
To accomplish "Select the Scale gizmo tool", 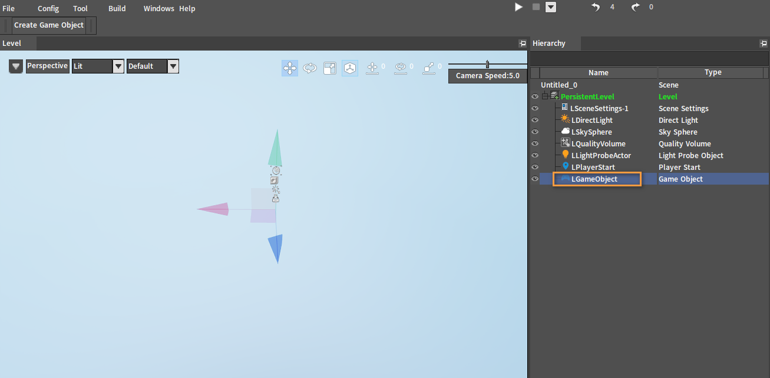I will (330, 68).
